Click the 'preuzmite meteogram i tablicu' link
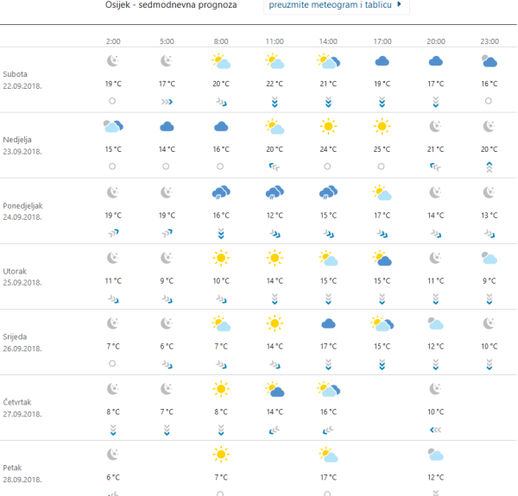 click(331, 5)
